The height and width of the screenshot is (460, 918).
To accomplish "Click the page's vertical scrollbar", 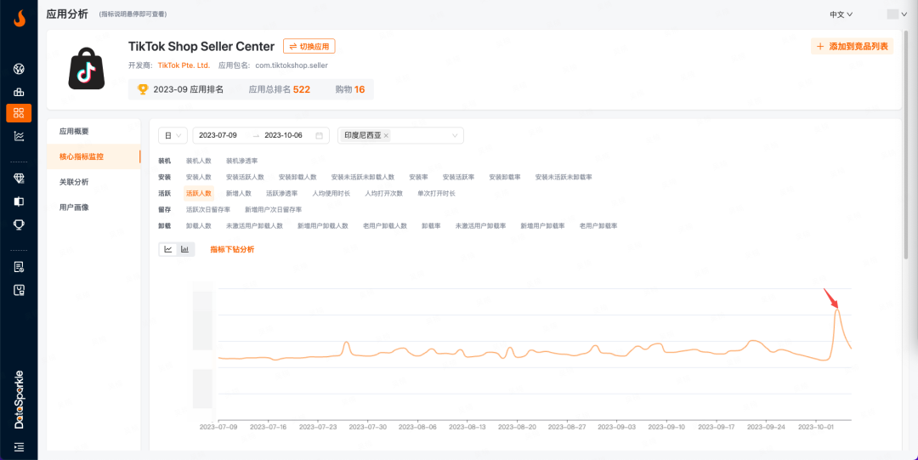I will click(x=907, y=170).
